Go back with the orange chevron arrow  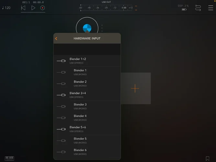tap(56, 39)
